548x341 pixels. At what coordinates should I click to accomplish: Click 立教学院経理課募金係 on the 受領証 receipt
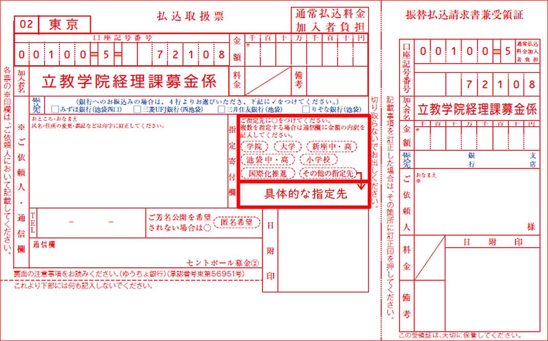[477, 109]
